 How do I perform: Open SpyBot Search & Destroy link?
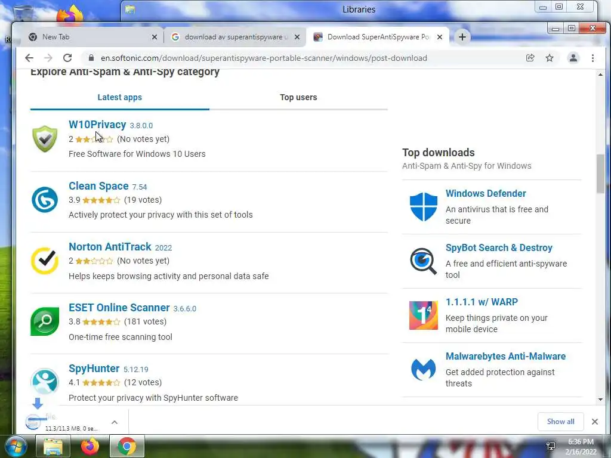pyautogui.click(x=499, y=247)
